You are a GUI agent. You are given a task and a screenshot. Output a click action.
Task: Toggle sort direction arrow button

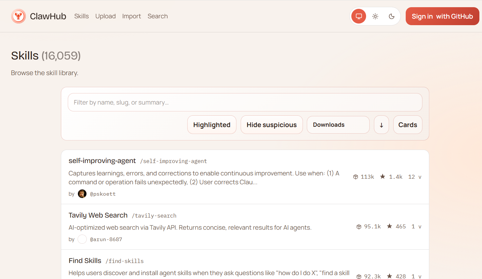[x=381, y=125]
